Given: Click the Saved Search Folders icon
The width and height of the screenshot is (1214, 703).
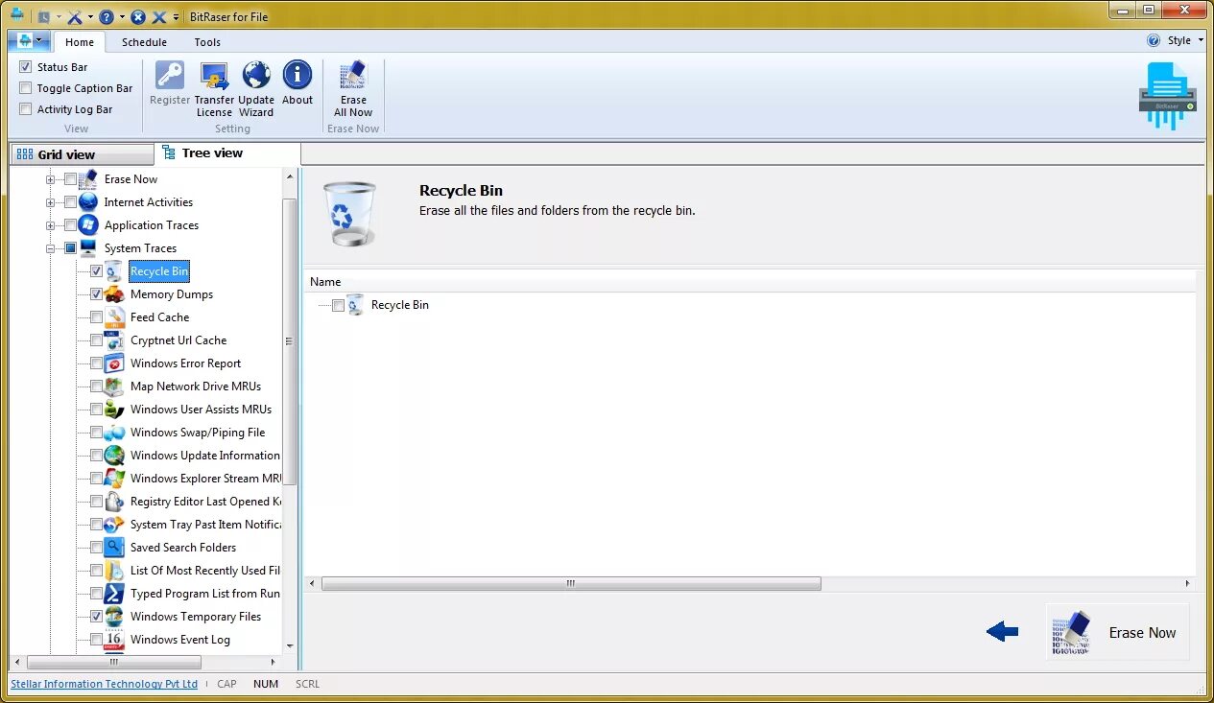Looking at the screenshot, I should [x=114, y=548].
